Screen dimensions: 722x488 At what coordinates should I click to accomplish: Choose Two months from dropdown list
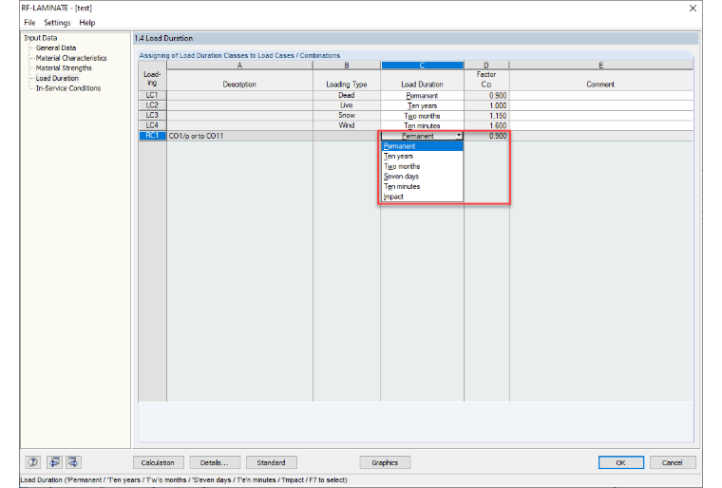click(422, 166)
